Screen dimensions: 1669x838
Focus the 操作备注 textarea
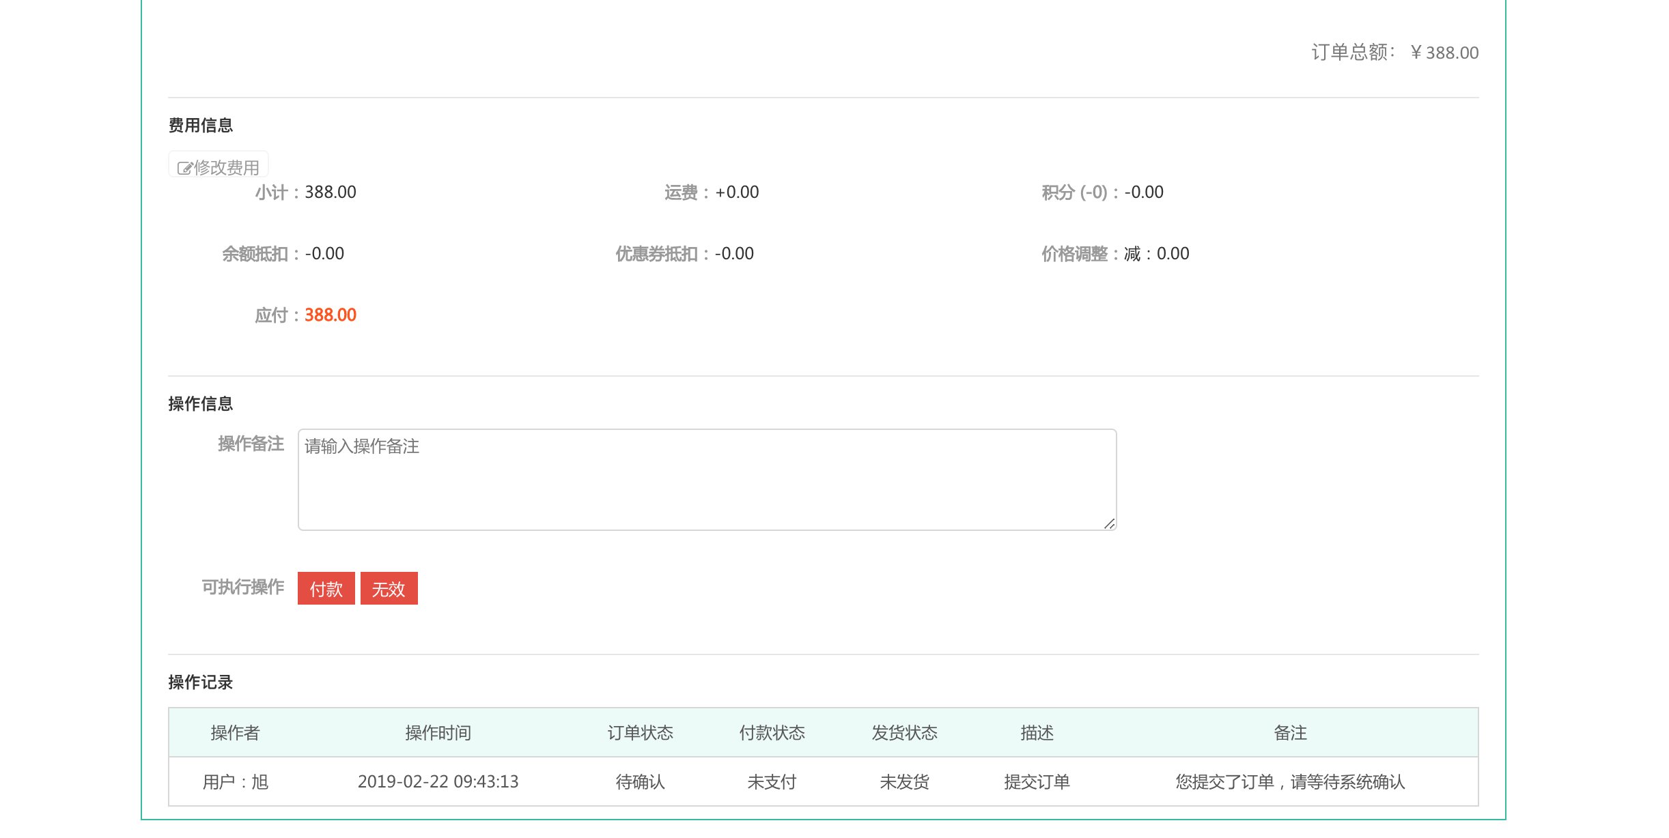(x=707, y=480)
